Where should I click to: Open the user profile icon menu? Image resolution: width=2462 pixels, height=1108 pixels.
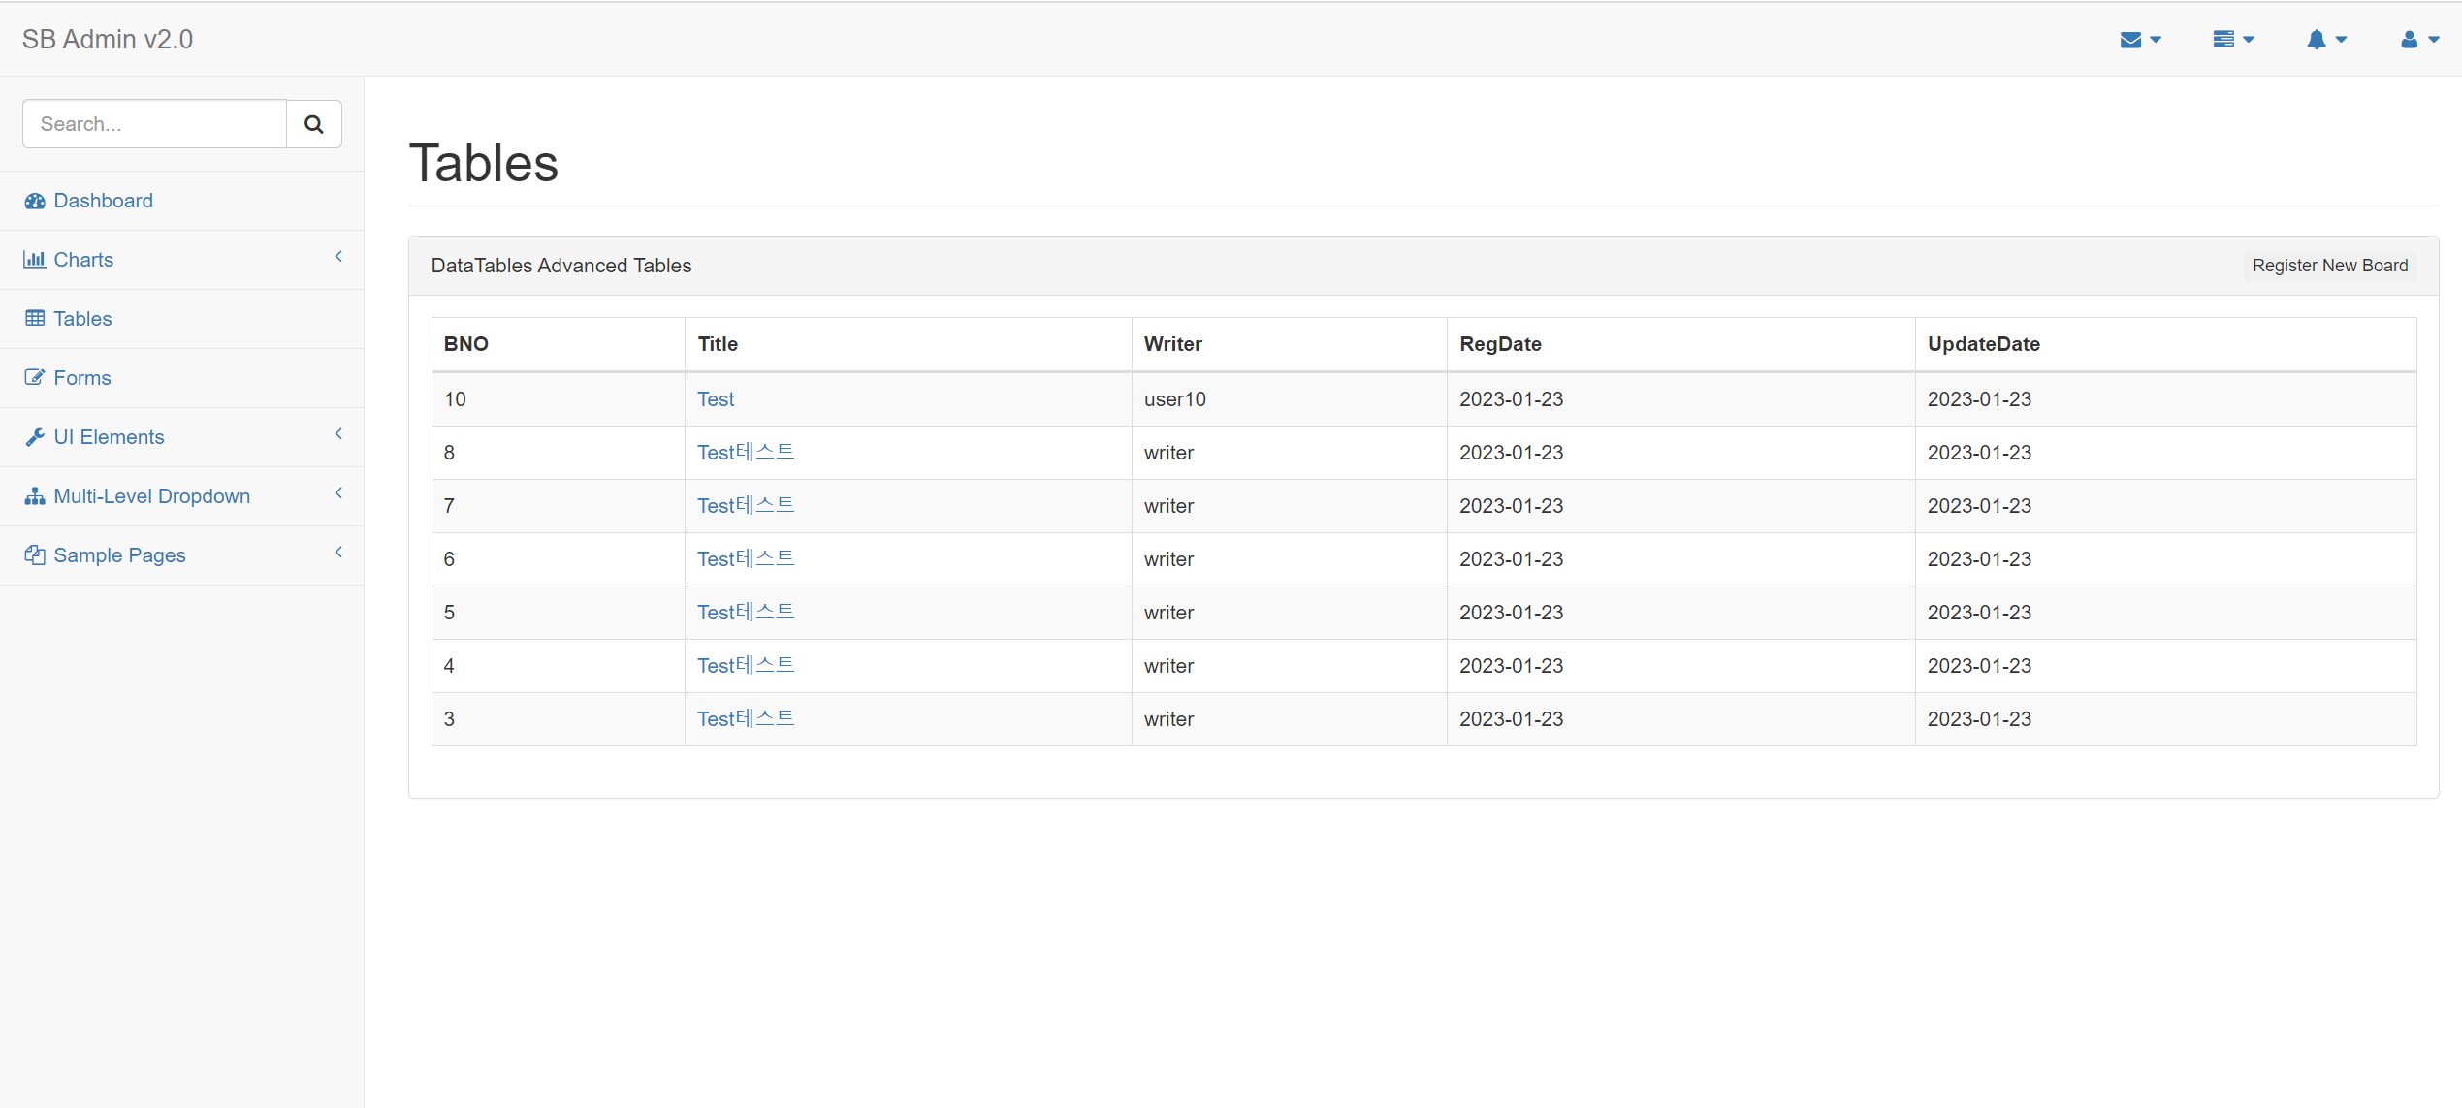(x=2418, y=40)
